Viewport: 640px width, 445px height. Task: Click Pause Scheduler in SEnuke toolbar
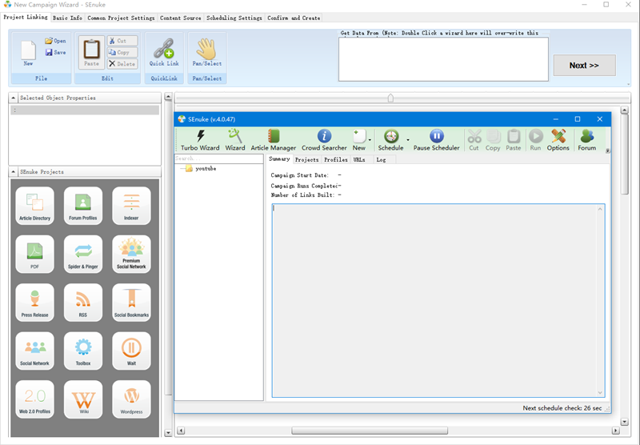pyautogui.click(x=436, y=140)
